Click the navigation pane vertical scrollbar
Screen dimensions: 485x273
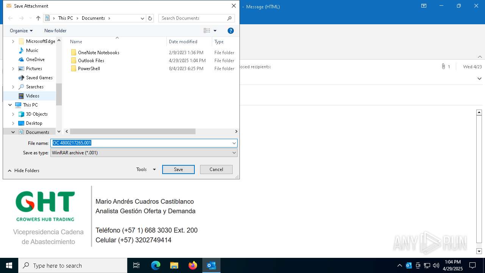[x=59, y=94]
